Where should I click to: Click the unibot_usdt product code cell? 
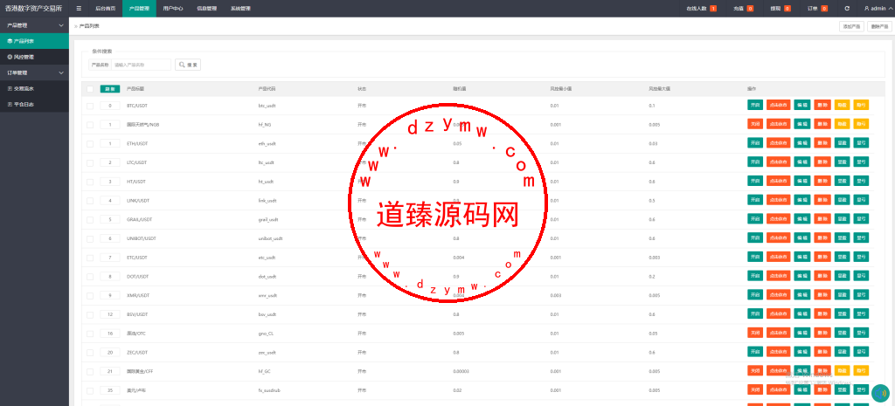(x=270, y=238)
